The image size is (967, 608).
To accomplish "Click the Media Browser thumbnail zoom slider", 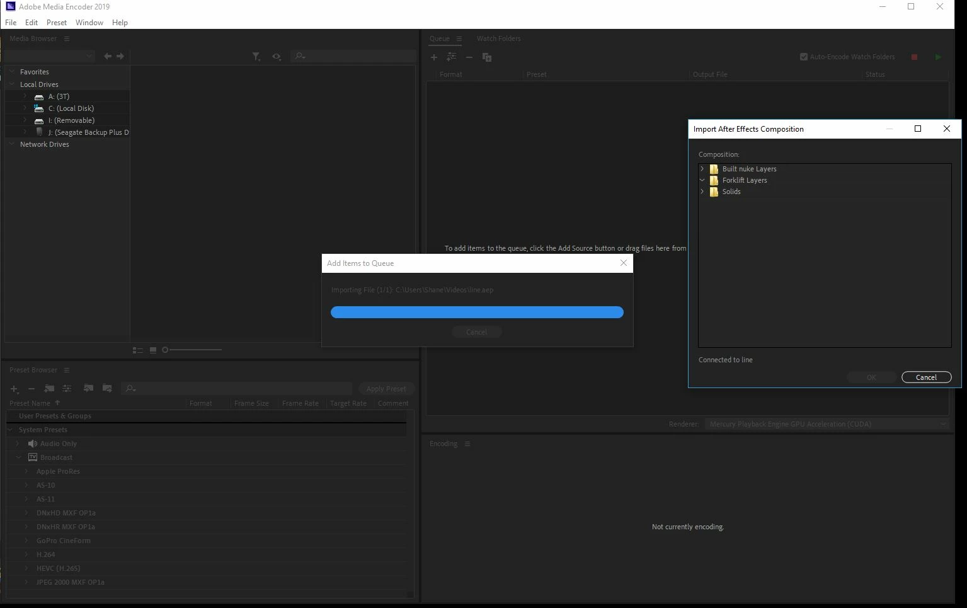I will [x=192, y=350].
